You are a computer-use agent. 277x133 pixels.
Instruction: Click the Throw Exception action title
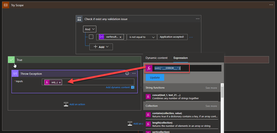[31, 74]
